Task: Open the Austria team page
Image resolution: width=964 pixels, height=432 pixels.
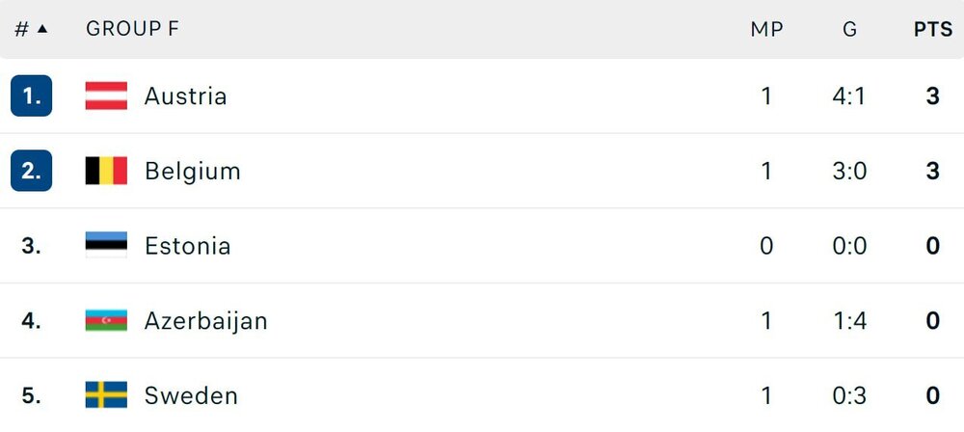Action: click(x=185, y=95)
